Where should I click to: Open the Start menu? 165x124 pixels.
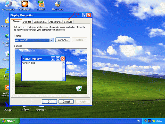10,121
